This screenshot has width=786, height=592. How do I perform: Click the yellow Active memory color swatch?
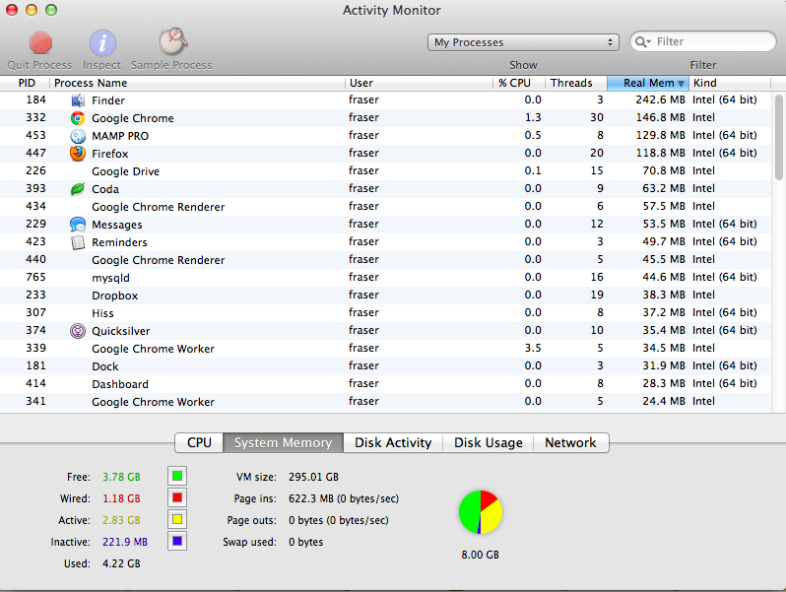tap(177, 519)
